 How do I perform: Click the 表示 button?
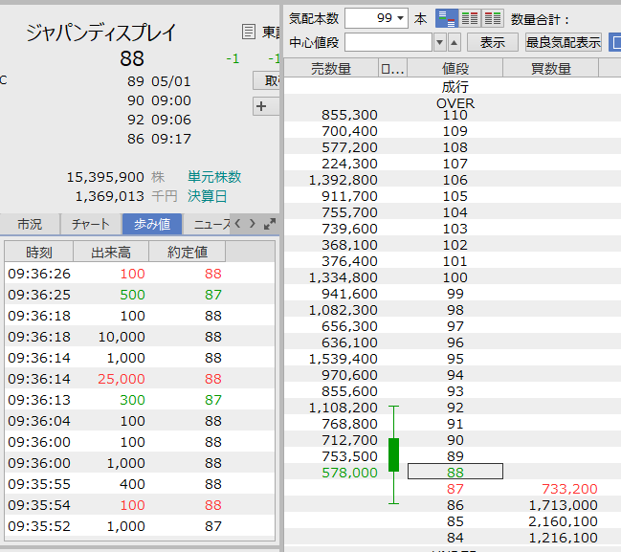click(492, 42)
